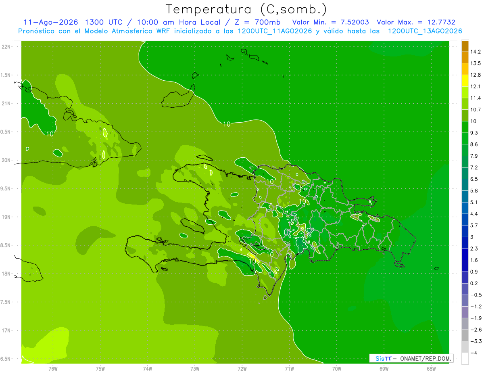Click legend value '12.8'
The height and width of the screenshot is (374, 484).
[476, 75]
